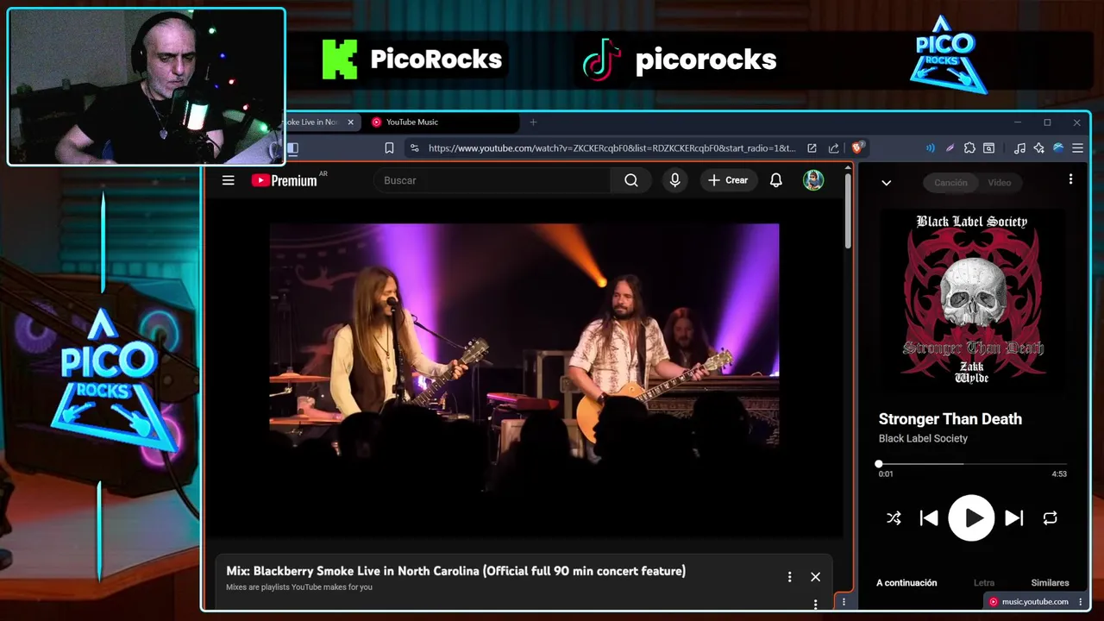
Task: Open the media playlist music-note icon
Action: click(x=1019, y=148)
